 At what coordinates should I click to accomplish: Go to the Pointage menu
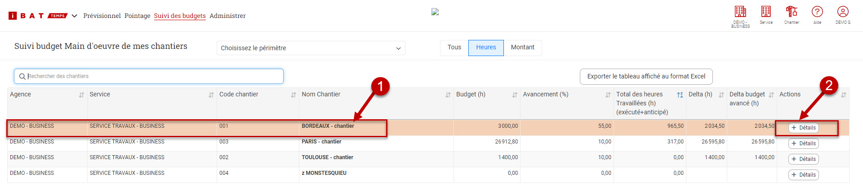point(137,16)
